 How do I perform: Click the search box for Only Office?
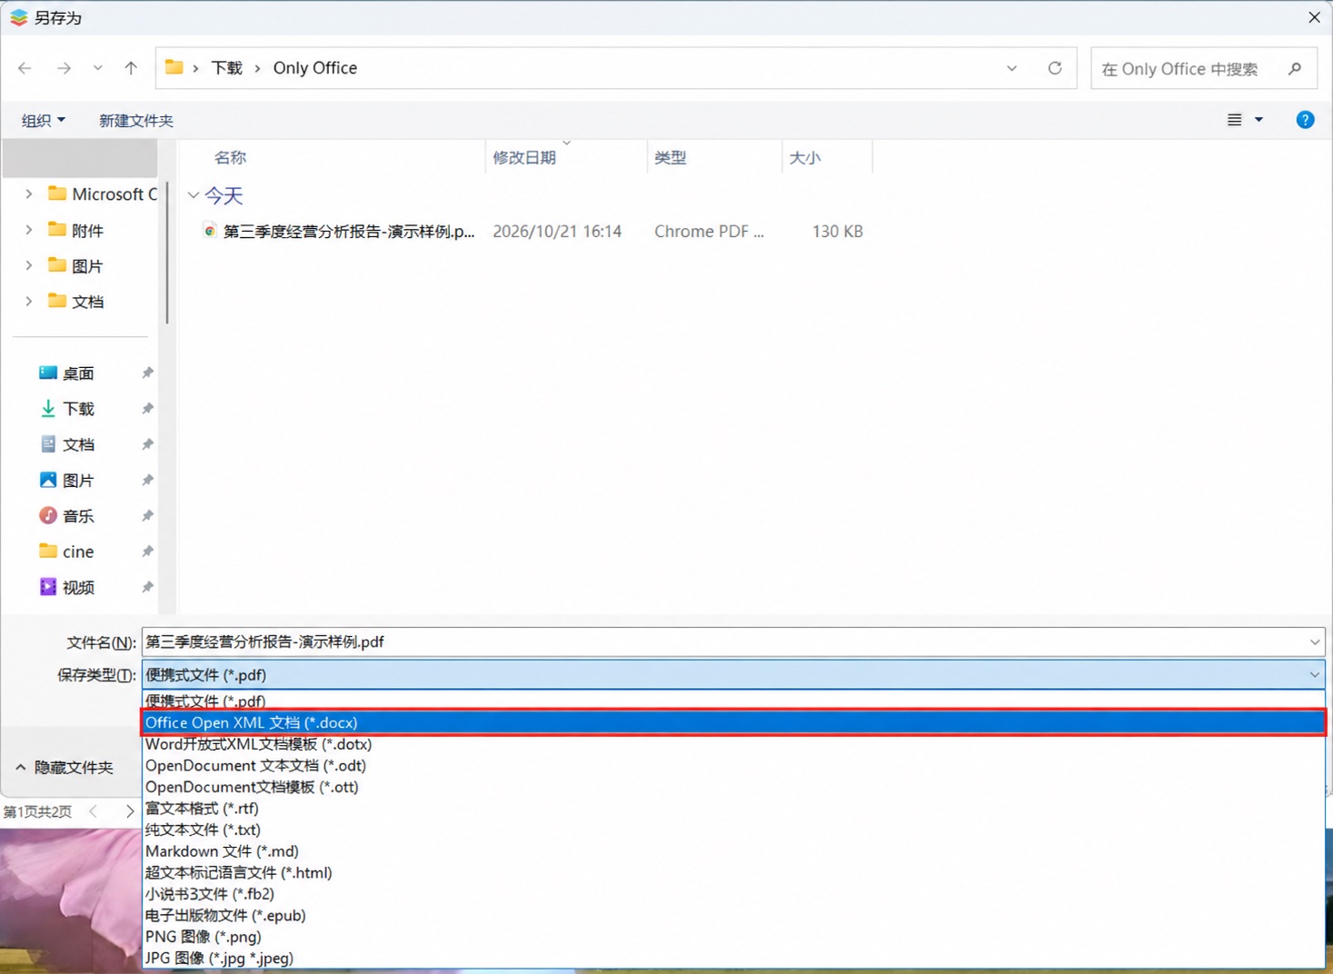(x=1203, y=68)
